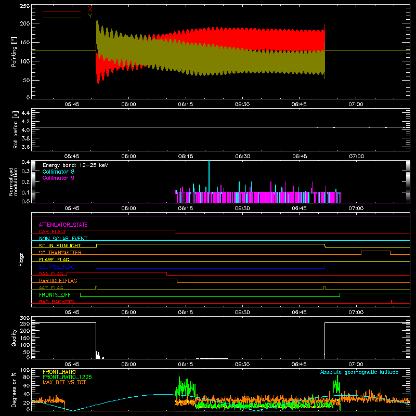Click the tallest cyan spike in the modulation plot
The height and width of the screenshot is (416, 416).
(x=209, y=176)
